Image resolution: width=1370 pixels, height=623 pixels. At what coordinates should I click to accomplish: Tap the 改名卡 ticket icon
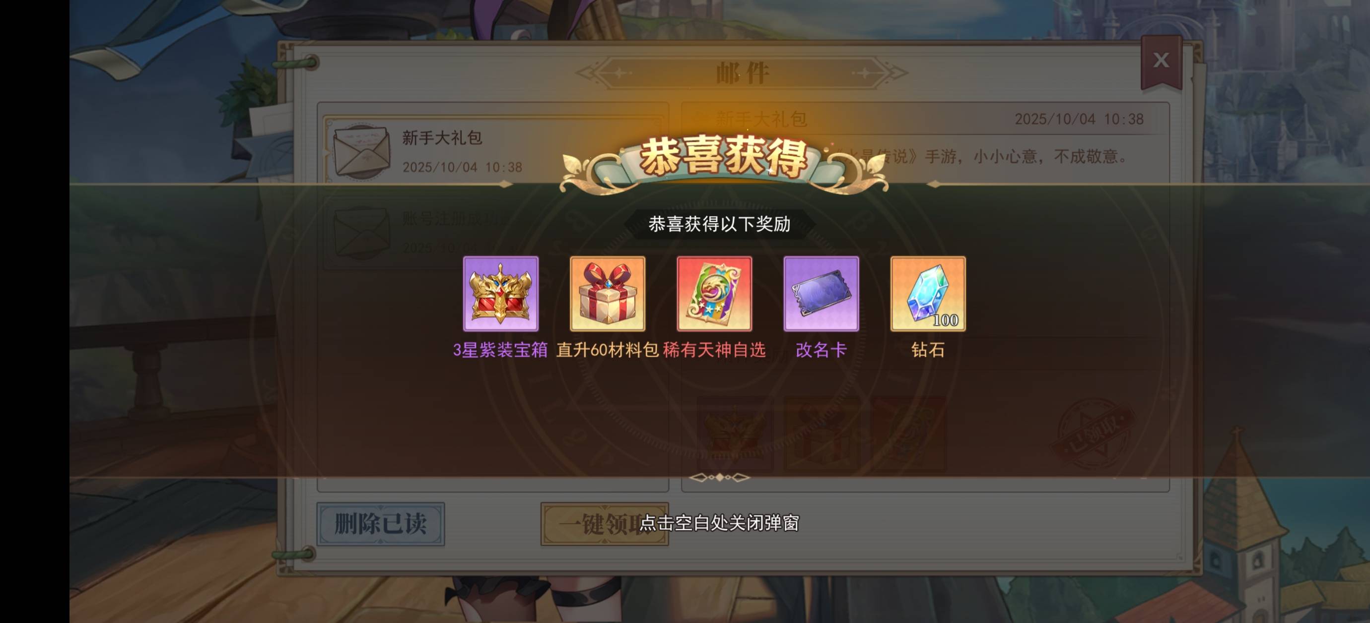point(821,294)
